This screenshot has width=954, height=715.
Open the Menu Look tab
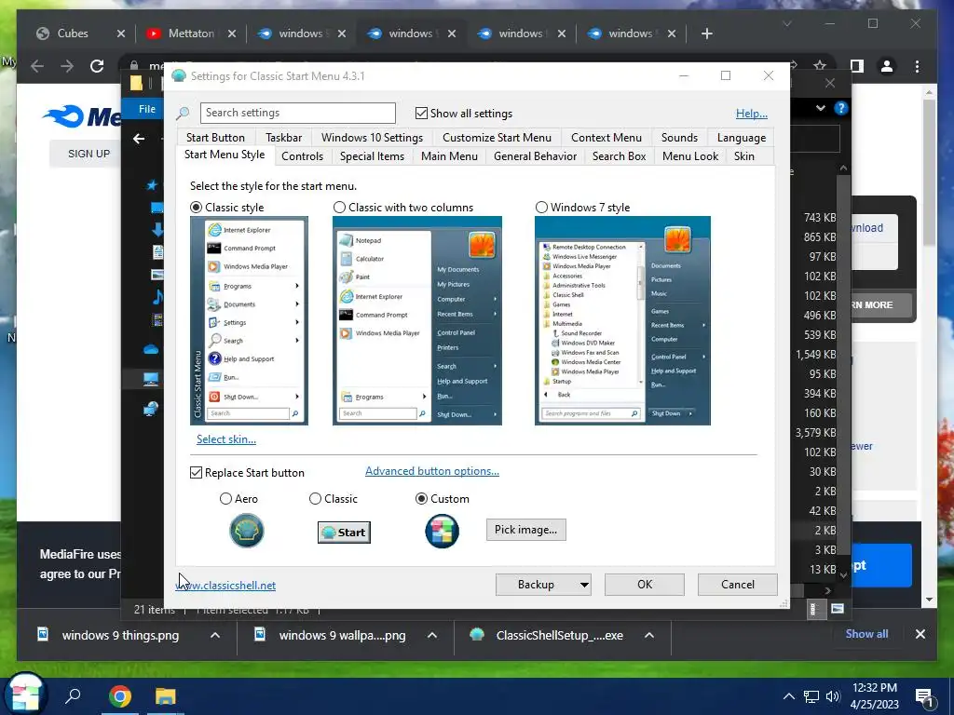click(690, 156)
